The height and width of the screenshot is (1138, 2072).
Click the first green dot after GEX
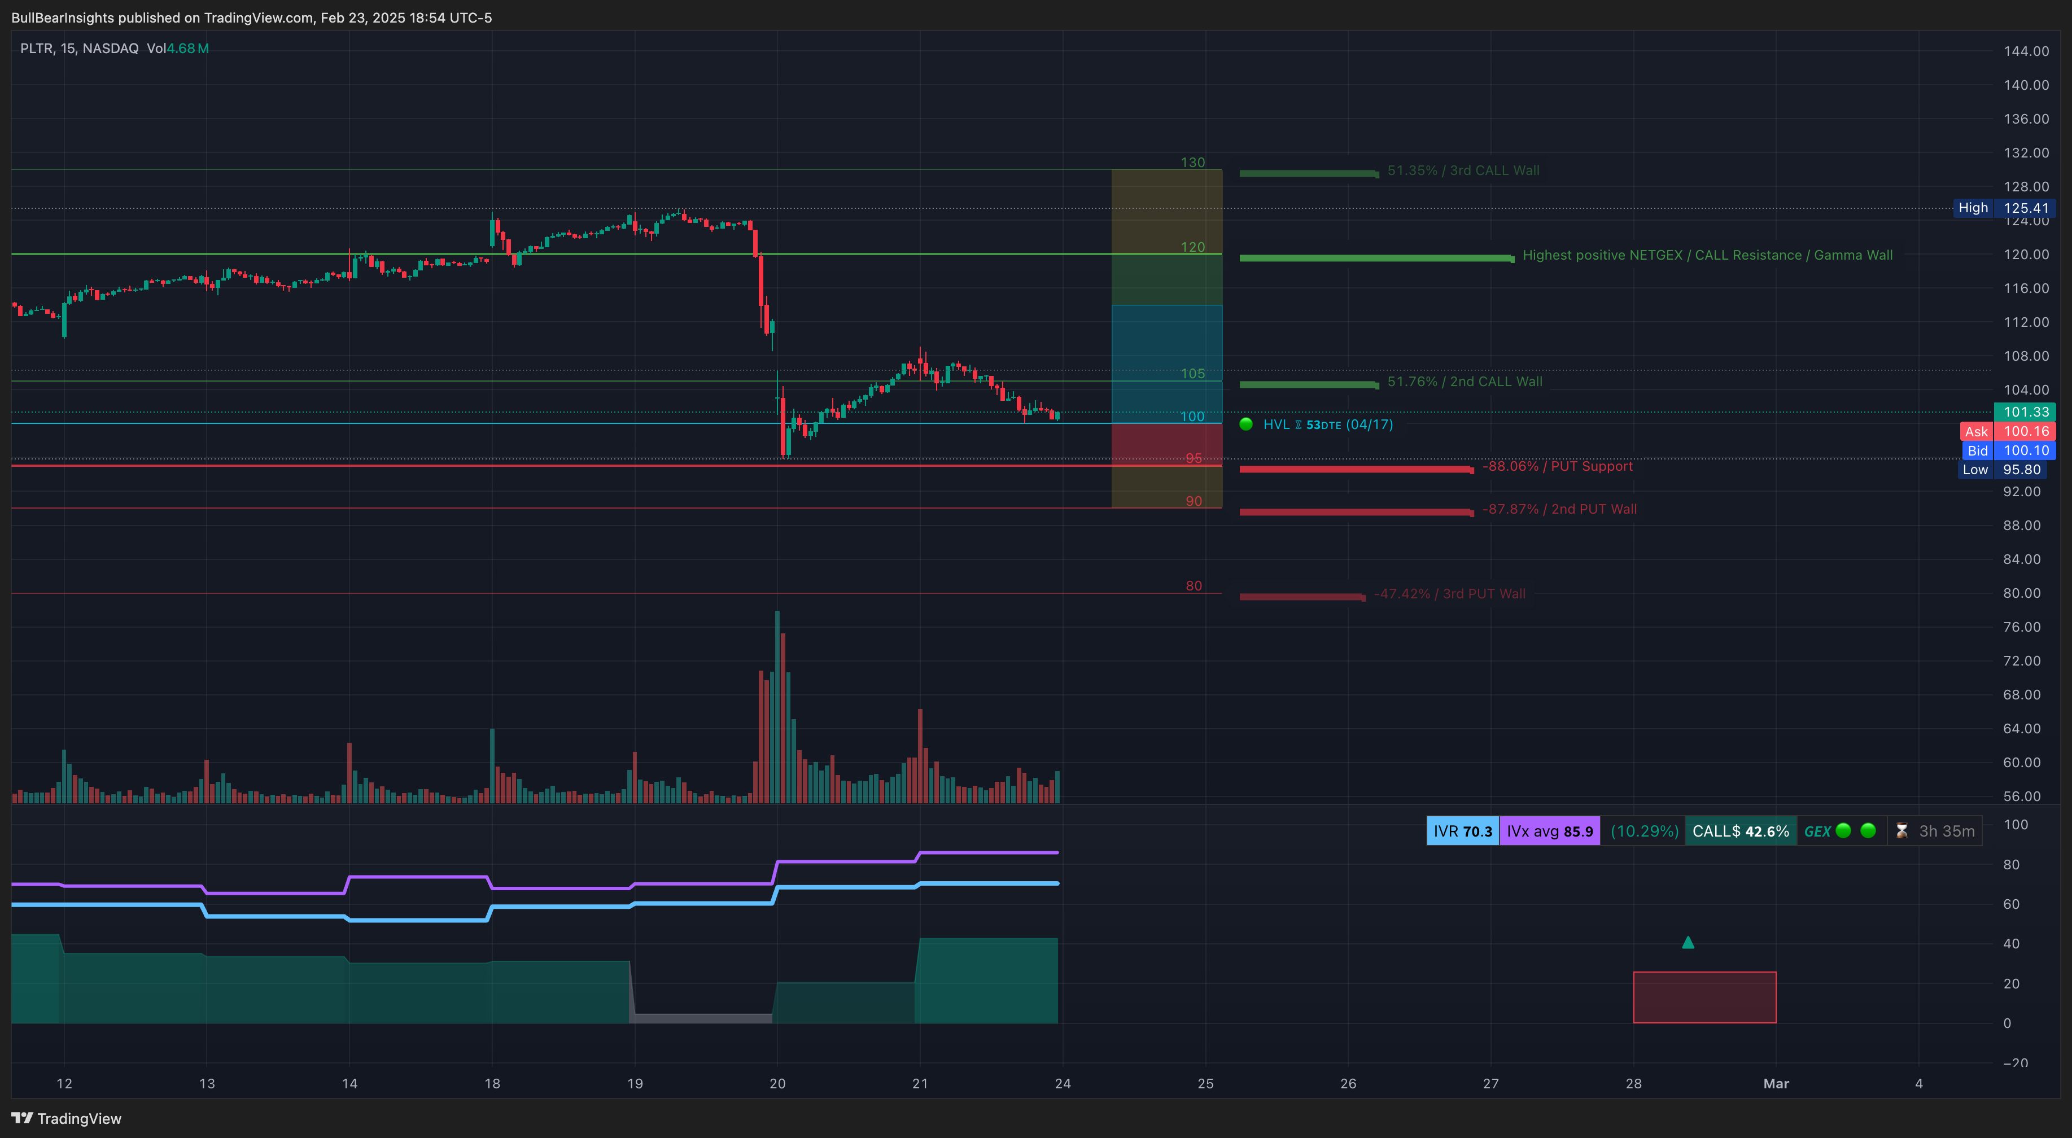click(1843, 830)
